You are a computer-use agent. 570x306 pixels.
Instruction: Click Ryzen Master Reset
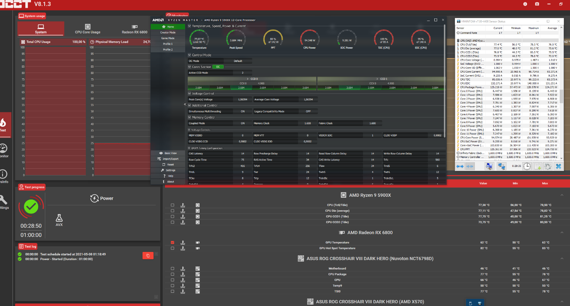pos(168,164)
